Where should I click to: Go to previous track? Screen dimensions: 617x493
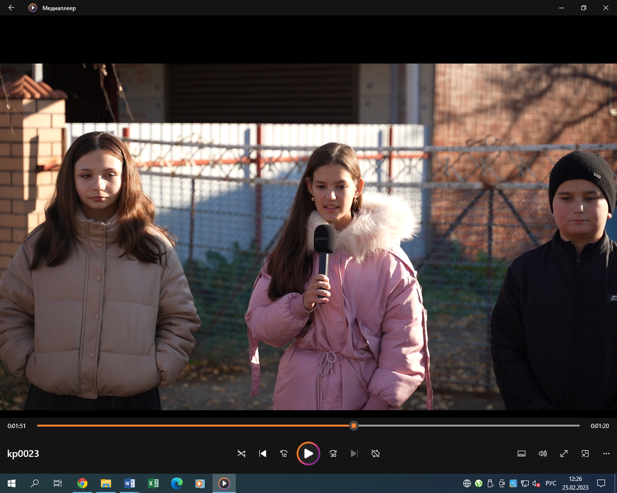(263, 453)
